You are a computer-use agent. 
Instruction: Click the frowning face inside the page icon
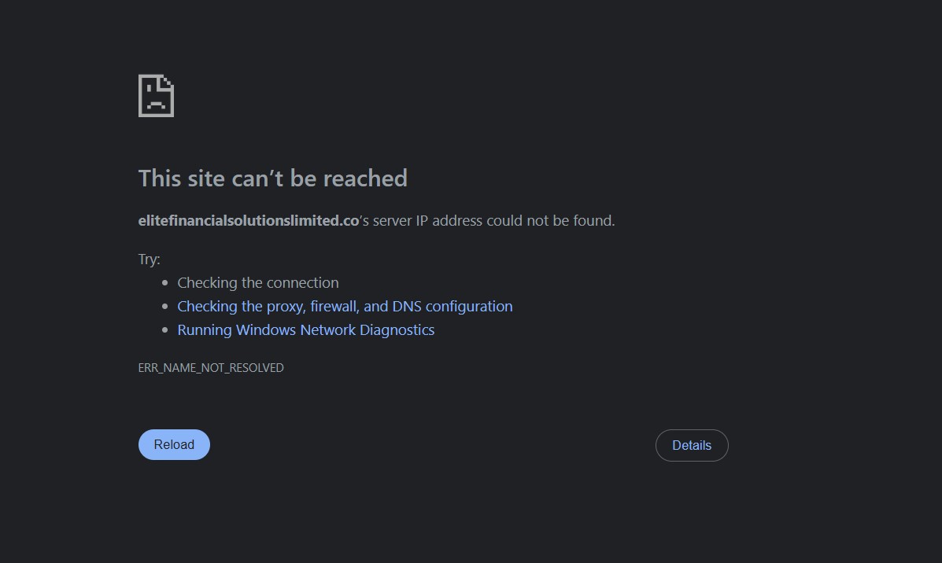(155, 101)
